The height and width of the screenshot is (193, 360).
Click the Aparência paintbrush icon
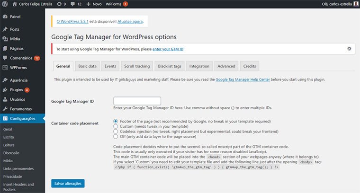[5, 80]
